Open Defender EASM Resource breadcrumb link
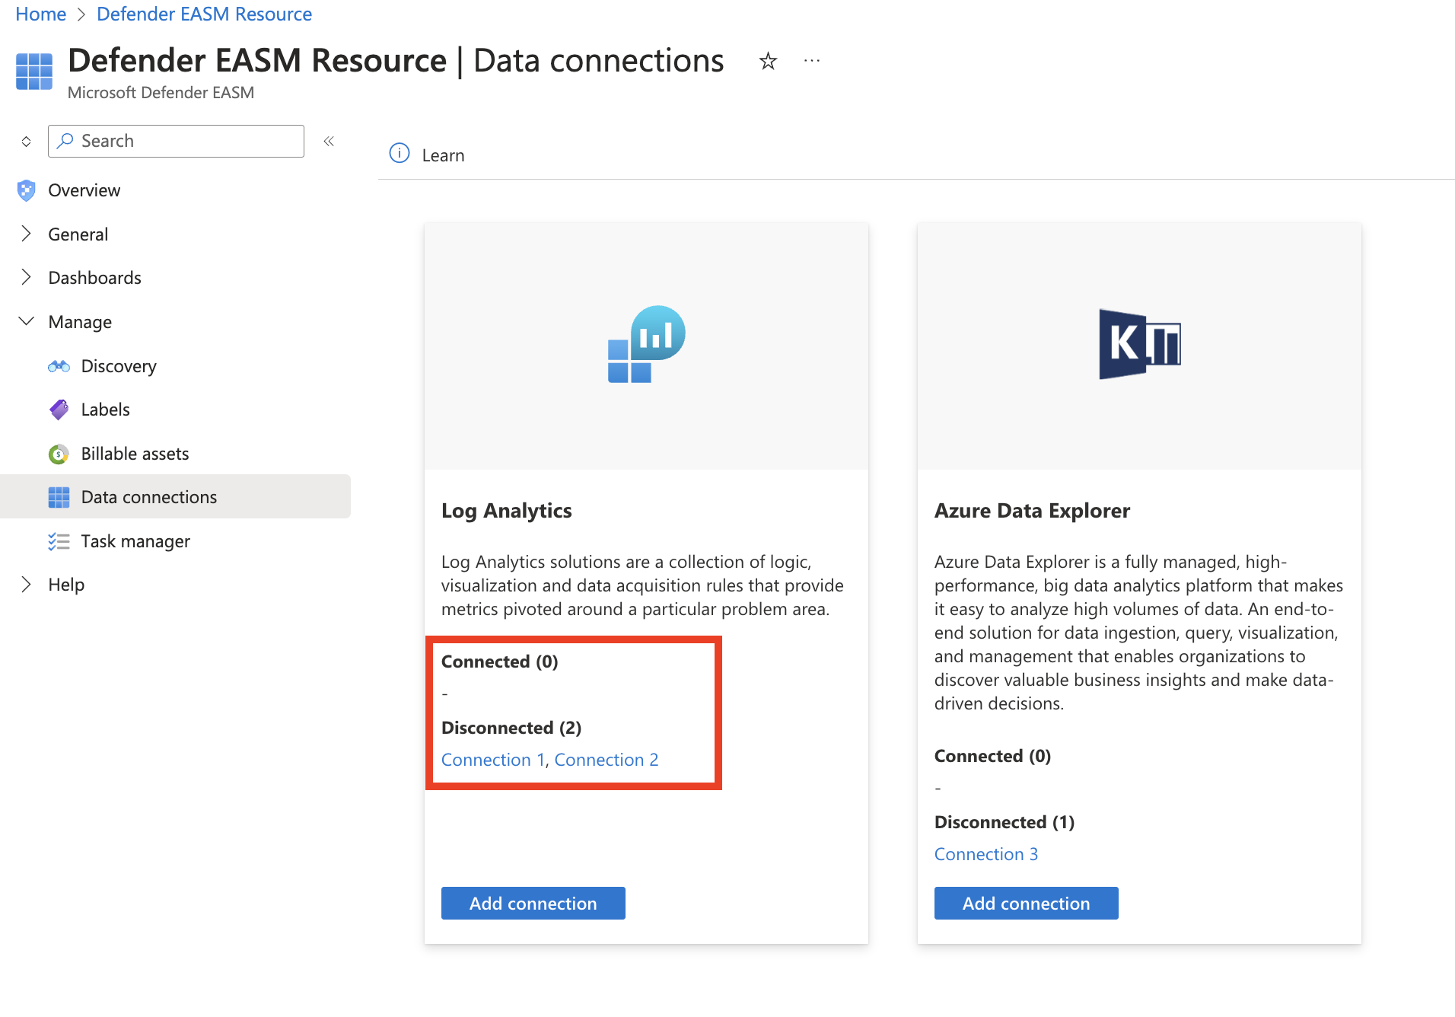1455x1017 pixels. (204, 14)
